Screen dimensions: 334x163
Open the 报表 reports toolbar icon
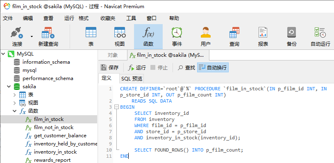263,36
